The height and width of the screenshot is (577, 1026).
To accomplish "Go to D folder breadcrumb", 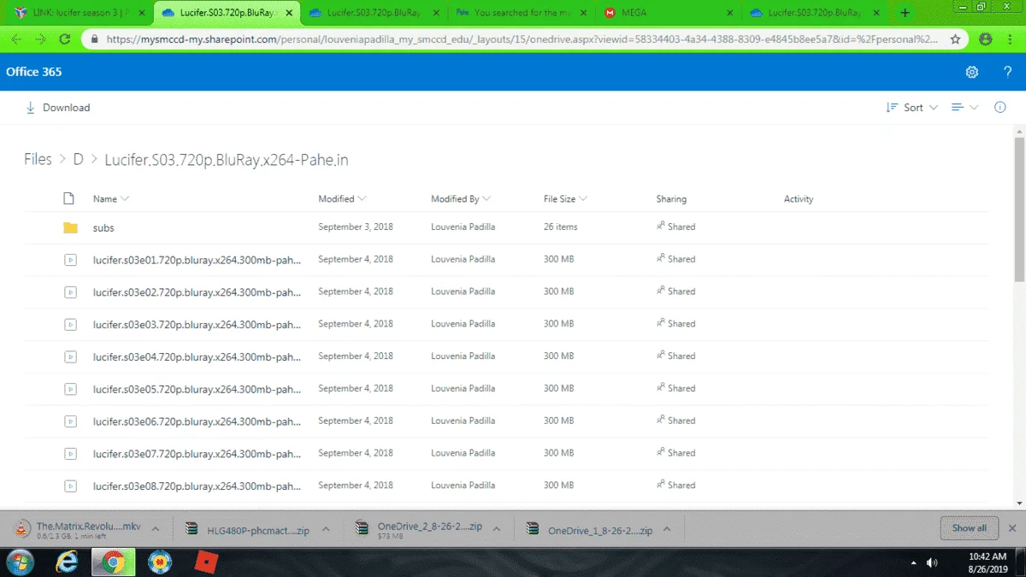I will tap(78, 160).
